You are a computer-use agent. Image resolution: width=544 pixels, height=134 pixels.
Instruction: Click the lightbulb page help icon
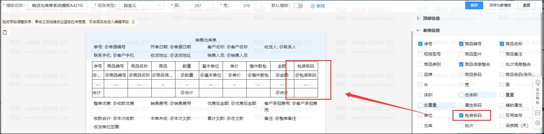coord(538,83)
